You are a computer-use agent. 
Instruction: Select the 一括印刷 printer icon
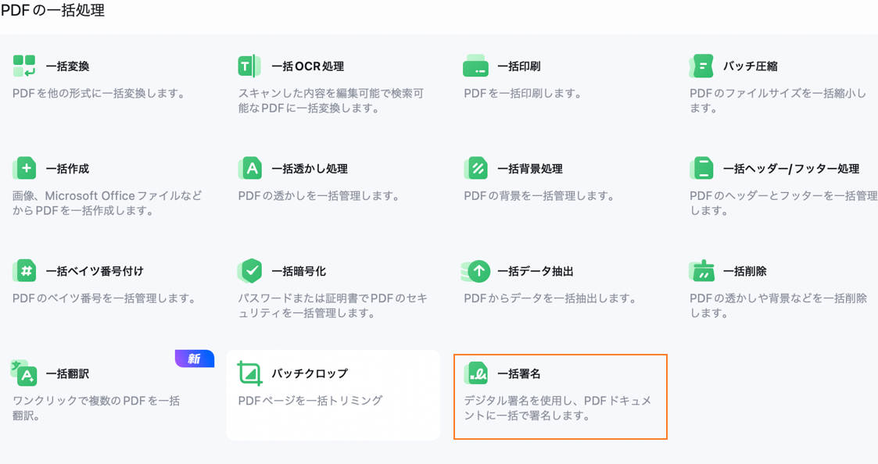point(475,66)
